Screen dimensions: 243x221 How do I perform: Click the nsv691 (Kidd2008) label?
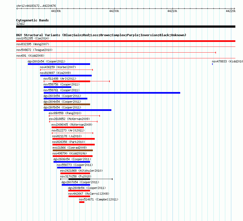click(30, 56)
